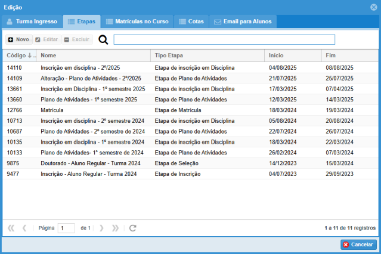
Task: Sort by the Código column header
Action: click(x=19, y=55)
